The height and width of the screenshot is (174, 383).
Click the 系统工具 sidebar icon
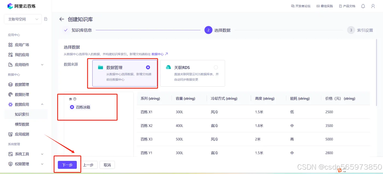click(10, 154)
